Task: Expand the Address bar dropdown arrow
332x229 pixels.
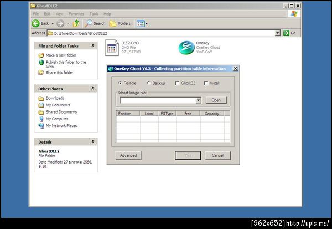Action: point(278,33)
